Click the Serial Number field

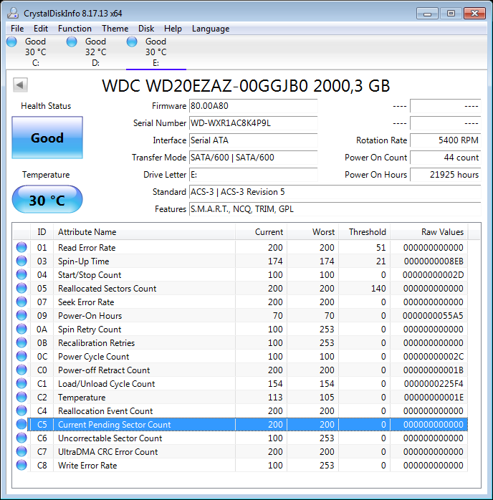[x=253, y=123]
